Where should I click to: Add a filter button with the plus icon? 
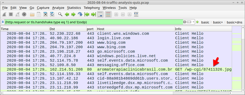pos(197,22)
